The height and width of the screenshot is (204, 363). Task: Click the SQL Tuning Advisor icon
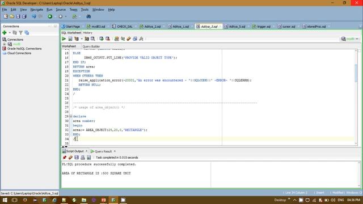tap(92, 39)
